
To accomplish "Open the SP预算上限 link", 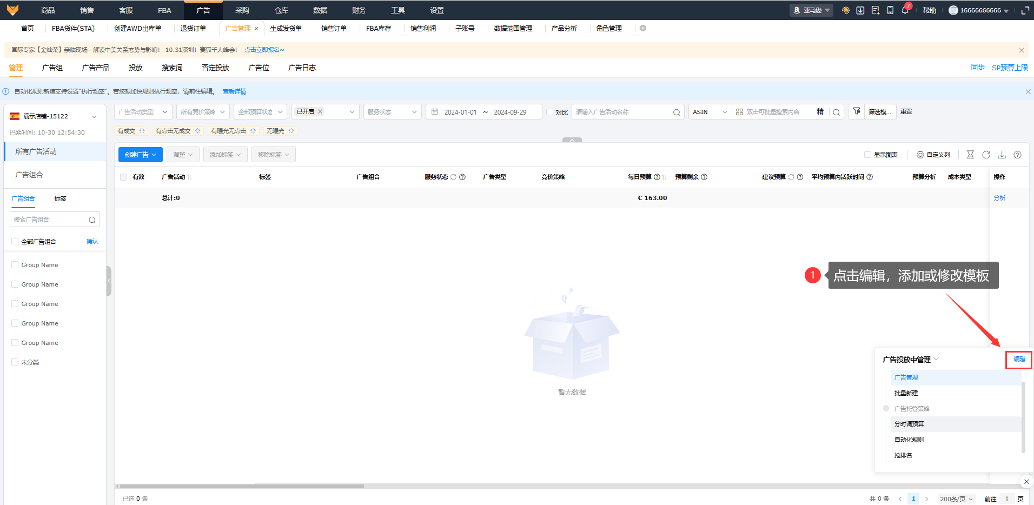I will (1010, 68).
